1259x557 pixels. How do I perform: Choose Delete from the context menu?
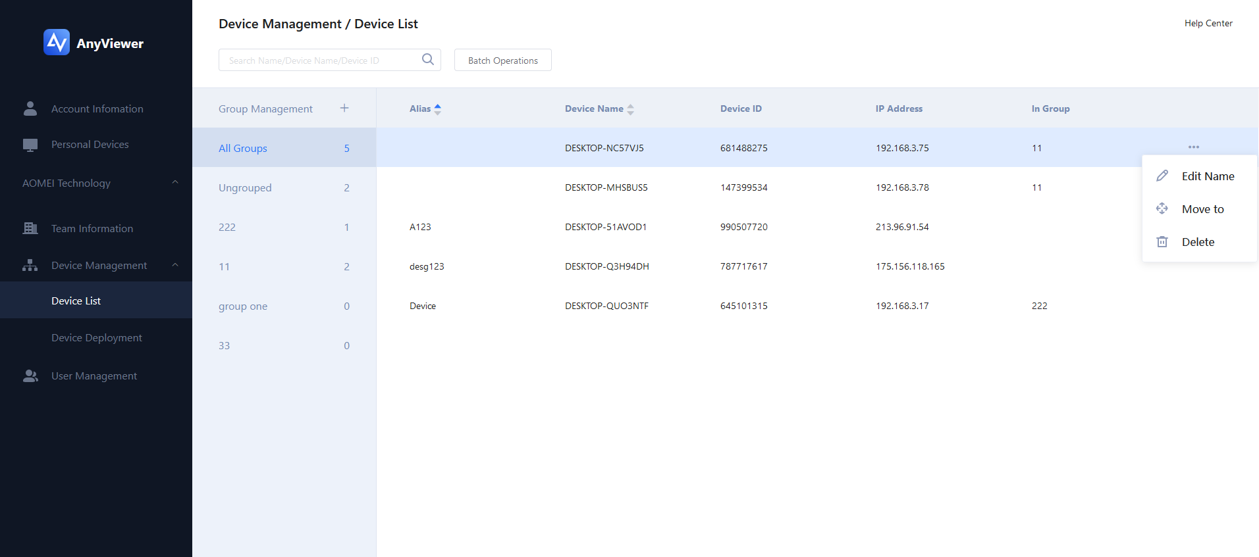pos(1198,242)
